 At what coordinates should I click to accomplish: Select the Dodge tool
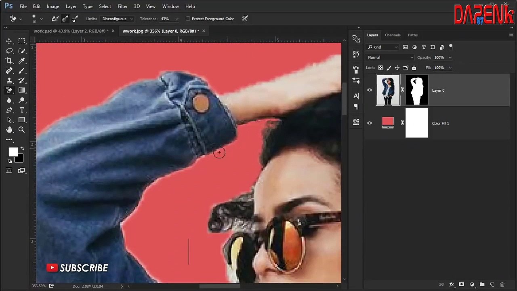pyautogui.click(x=22, y=100)
